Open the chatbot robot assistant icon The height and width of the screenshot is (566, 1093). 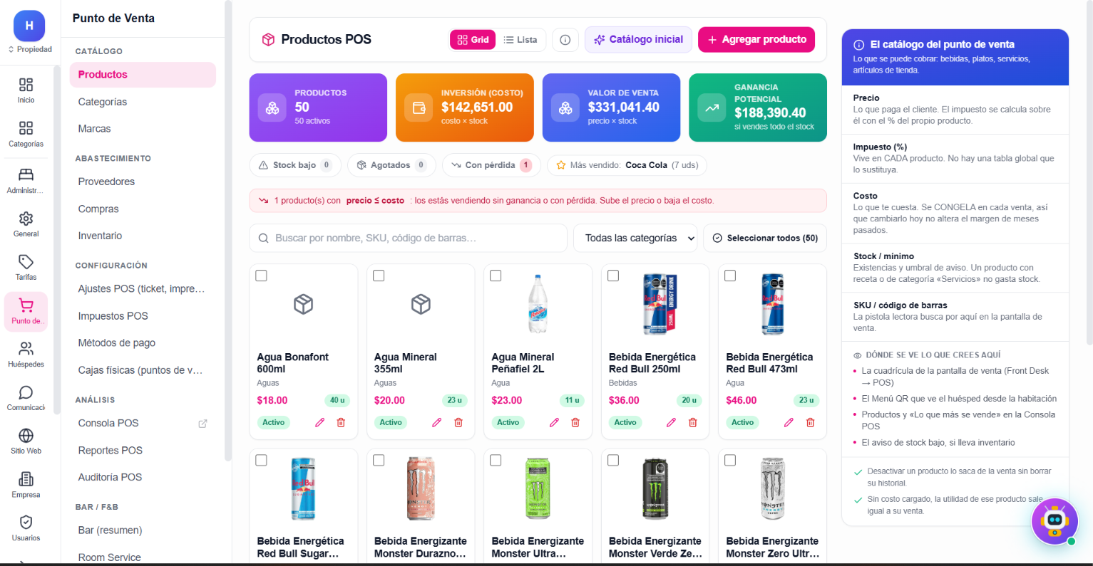(1054, 522)
